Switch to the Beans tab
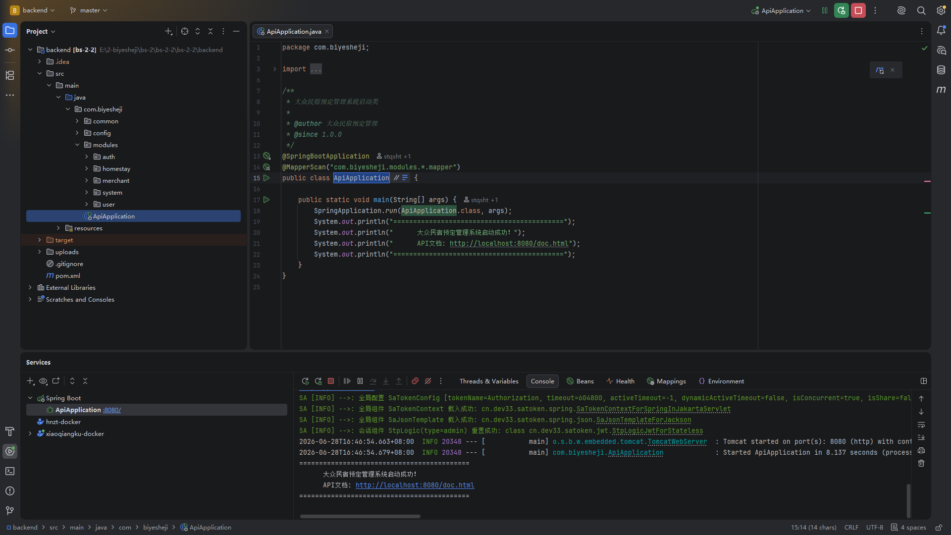 tap(581, 381)
